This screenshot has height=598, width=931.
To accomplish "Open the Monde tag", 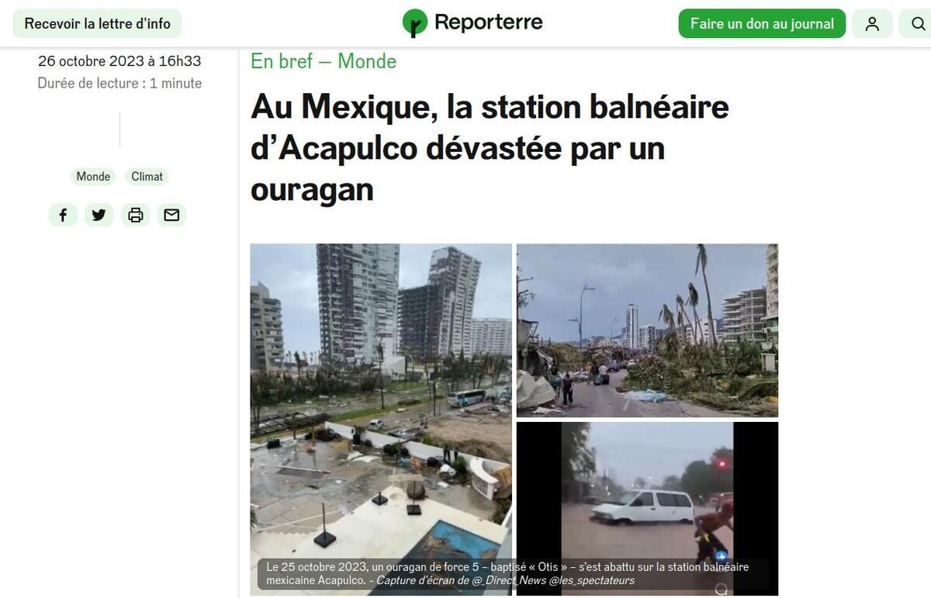I will click(93, 177).
